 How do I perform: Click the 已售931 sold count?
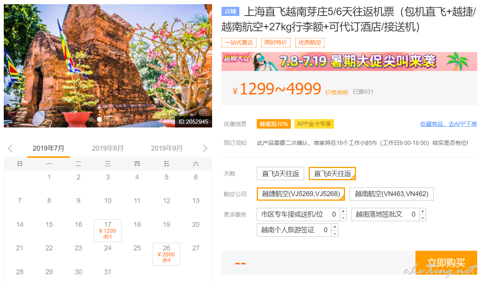click(x=363, y=92)
